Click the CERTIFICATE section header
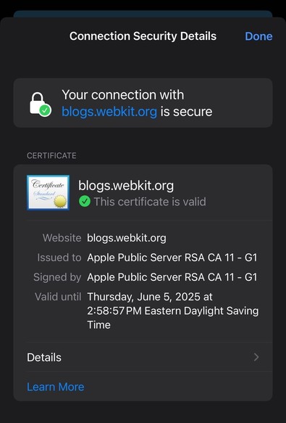The height and width of the screenshot is (423, 286). click(x=51, y=156)
